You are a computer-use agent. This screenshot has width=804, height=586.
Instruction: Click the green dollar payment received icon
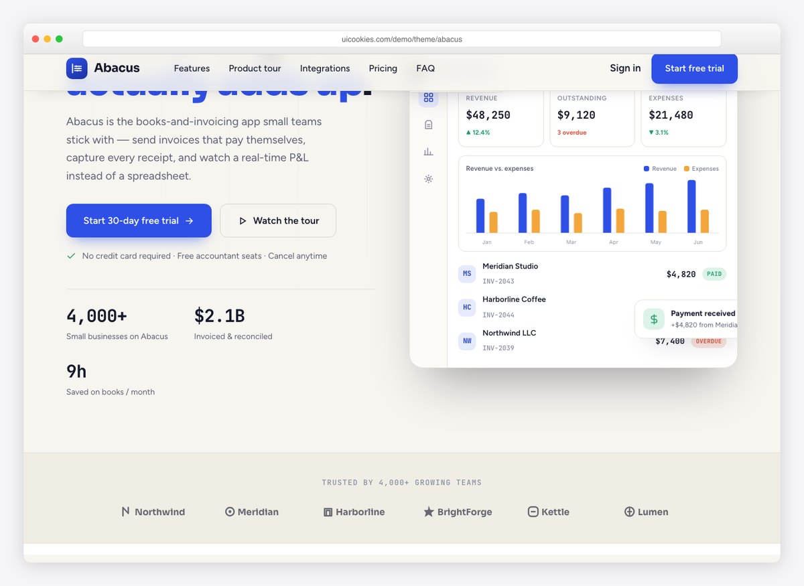653,319
